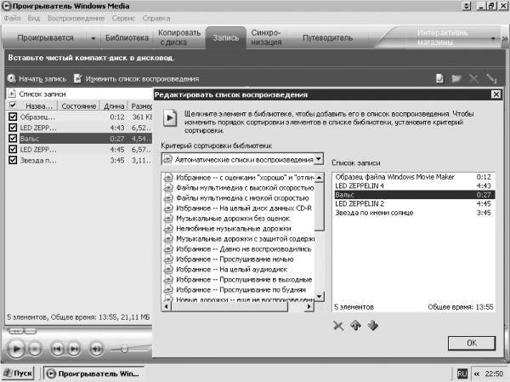Open Изменить список воспроизведения editor
510x382 pixels.
click(x=136, y=79)
